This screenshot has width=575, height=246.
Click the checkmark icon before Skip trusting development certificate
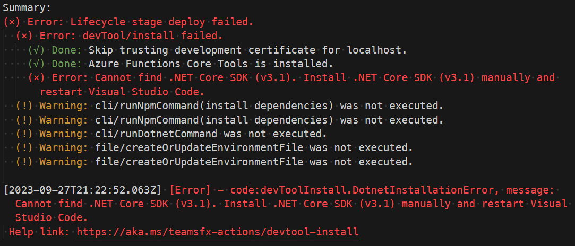pyautogui.click(x=37, y=50)
